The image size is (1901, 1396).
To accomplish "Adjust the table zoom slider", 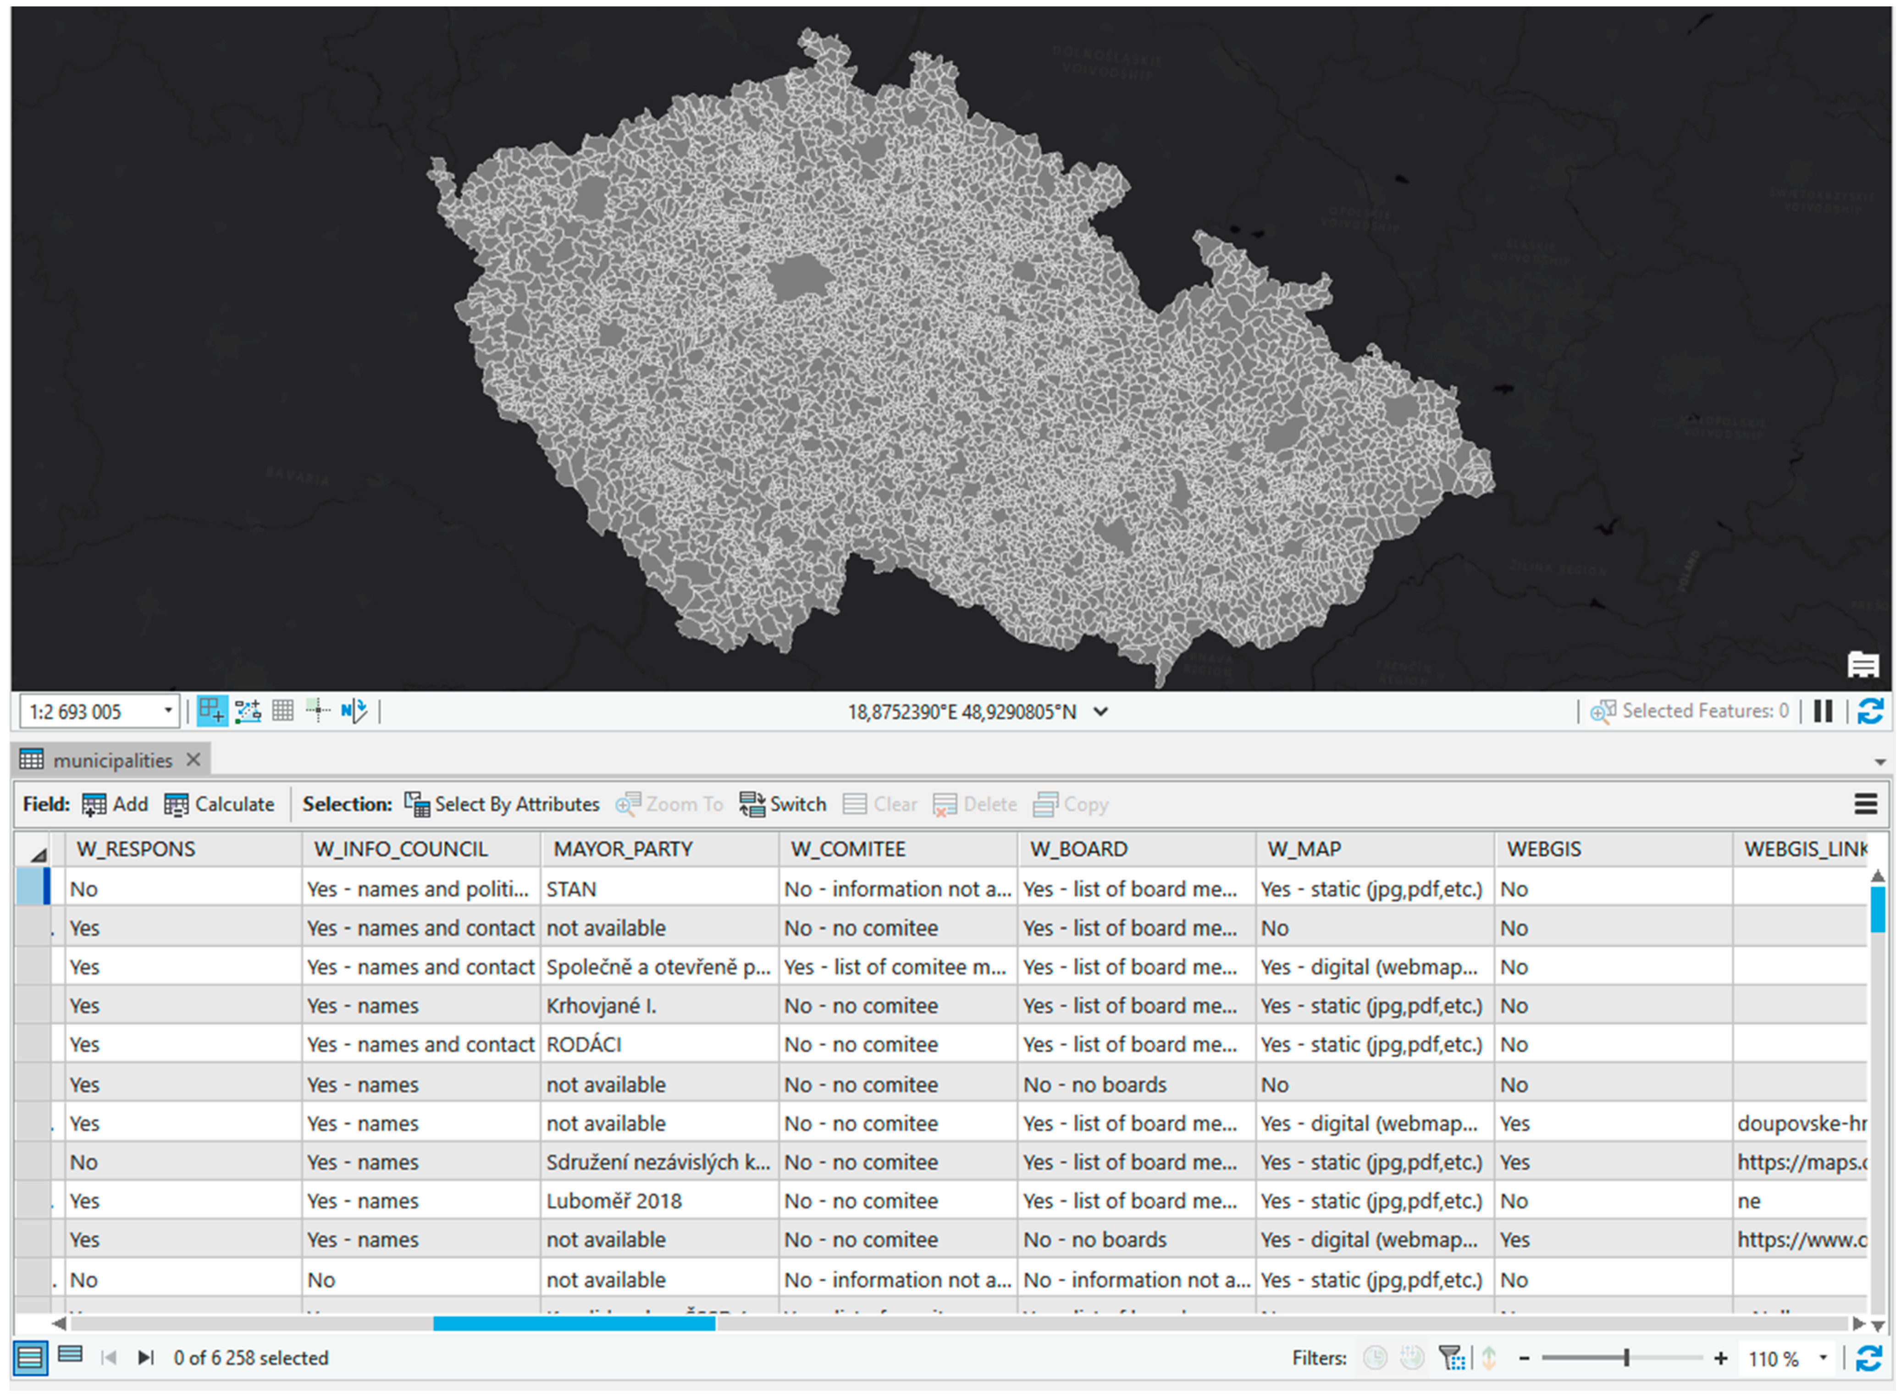I will pos(1625,1359).
